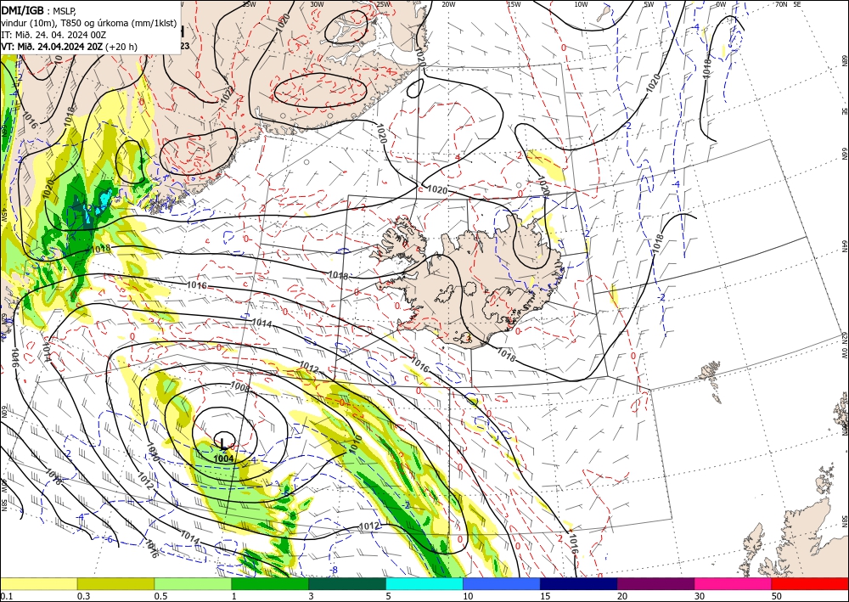The image size is (849, 602).
Task: Click the red 50+ legend swatch
Action: [x=810, y=583]
